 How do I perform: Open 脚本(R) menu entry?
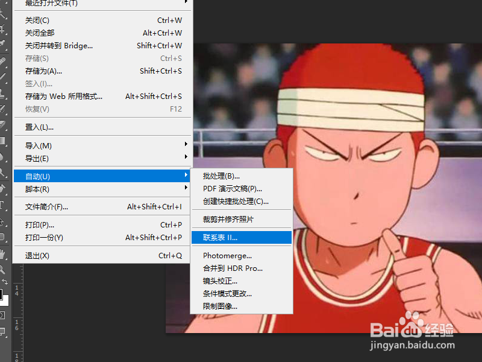click(102, 189)
